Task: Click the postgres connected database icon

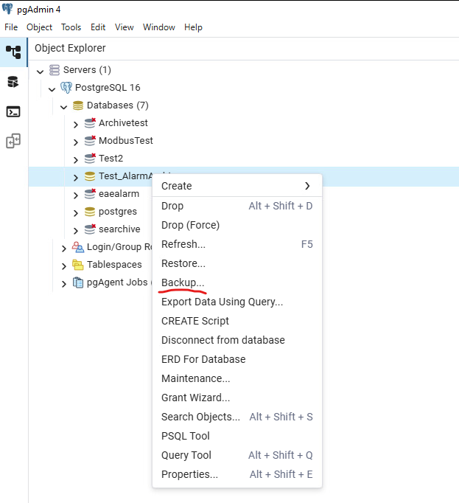Action: (90, 212)
